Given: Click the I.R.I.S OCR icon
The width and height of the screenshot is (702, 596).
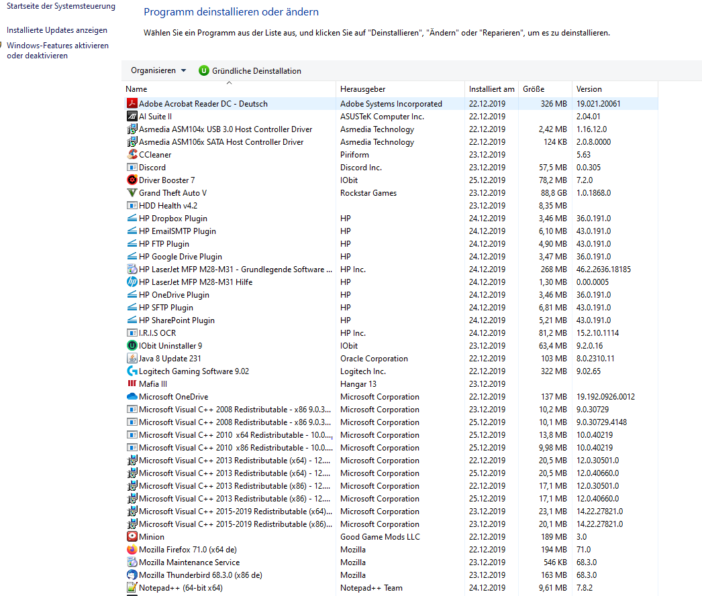Looking at the screenshot, I should 132,333.
